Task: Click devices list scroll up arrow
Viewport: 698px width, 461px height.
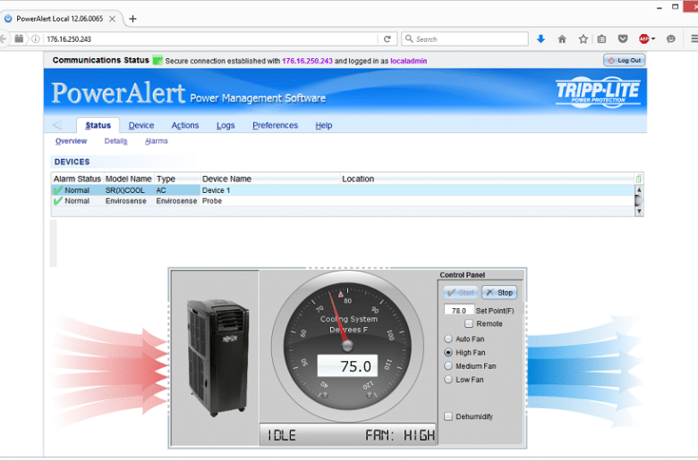Action: point(639,189)
